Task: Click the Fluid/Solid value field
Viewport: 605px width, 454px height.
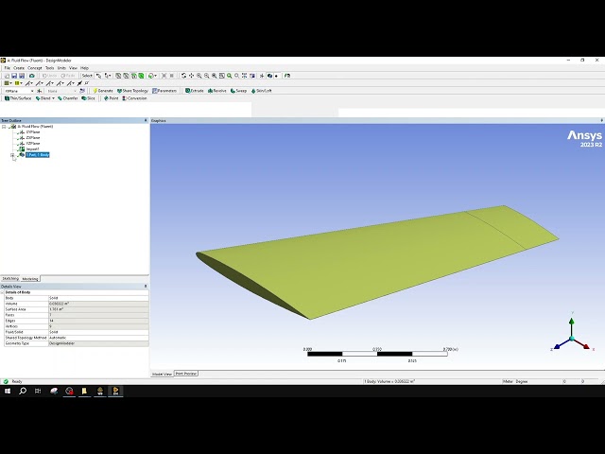Action: [98, 332]
